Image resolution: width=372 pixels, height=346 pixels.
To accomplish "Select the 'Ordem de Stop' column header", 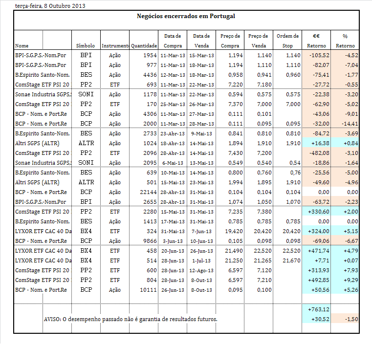I will [287, 41].
